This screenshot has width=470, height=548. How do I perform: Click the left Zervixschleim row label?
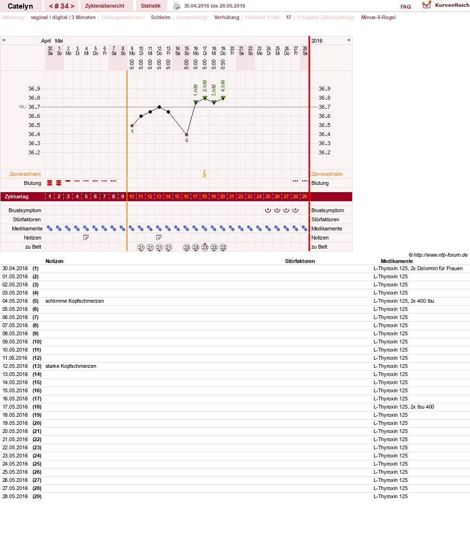click(25, 174)
